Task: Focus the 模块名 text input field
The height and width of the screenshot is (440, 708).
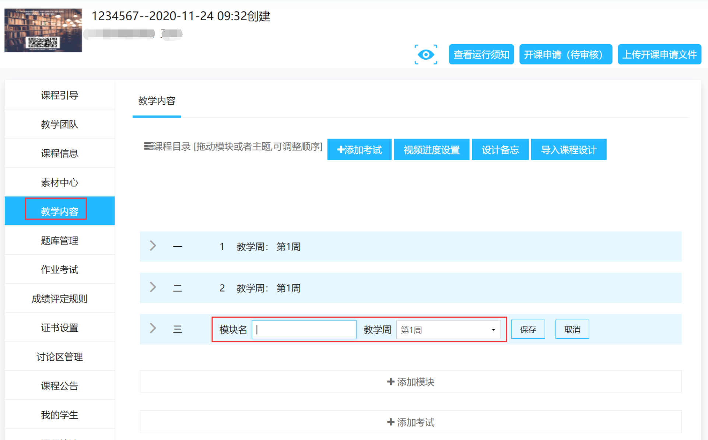Action: click(304, 329)
